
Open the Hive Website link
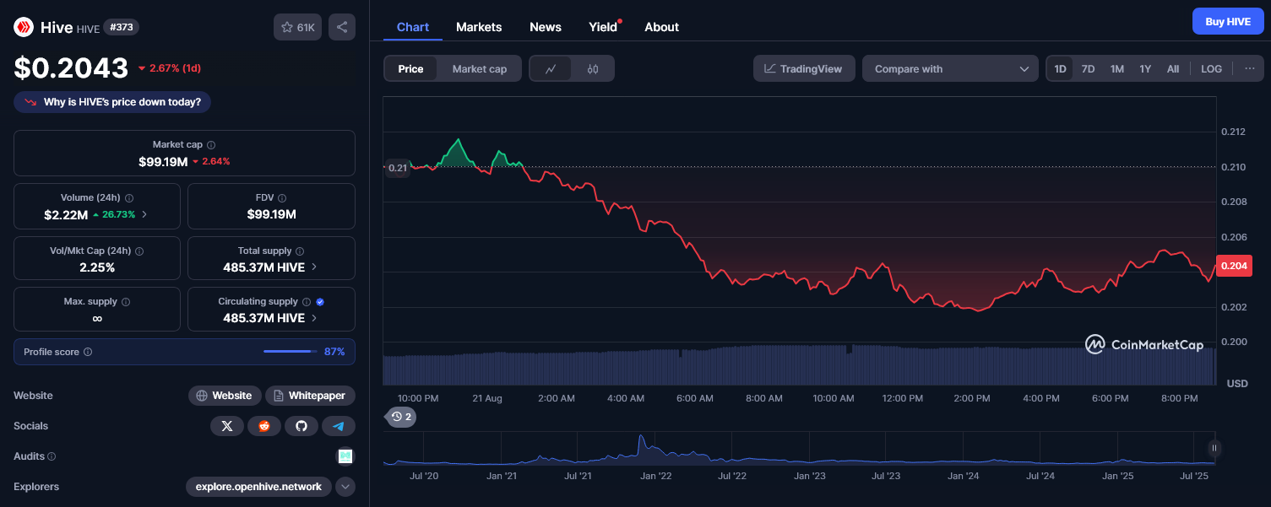[x=225, y=396]
